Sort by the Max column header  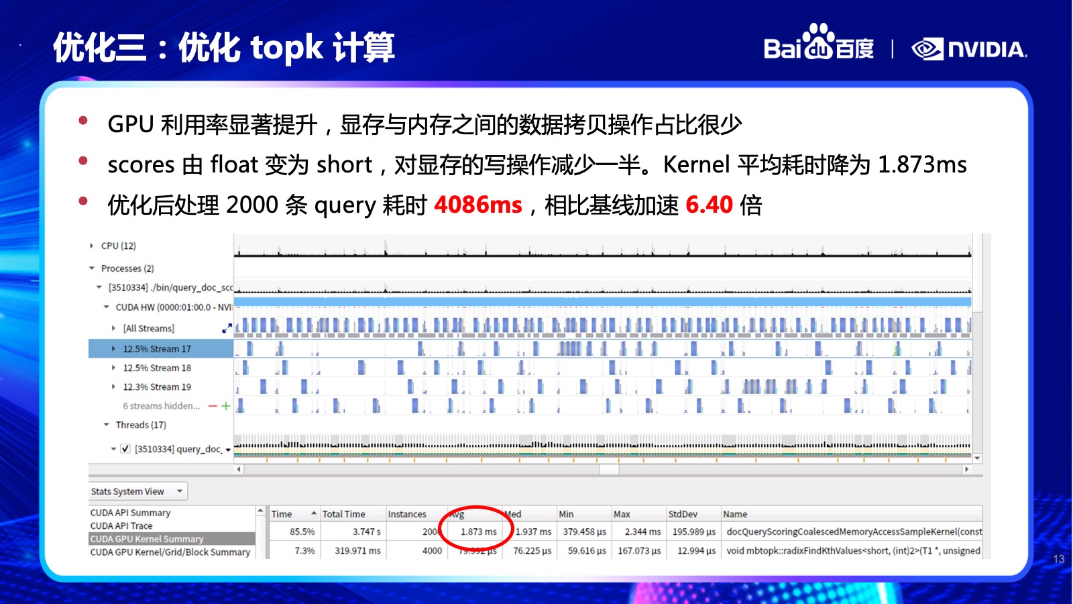[x=638, y=514]
